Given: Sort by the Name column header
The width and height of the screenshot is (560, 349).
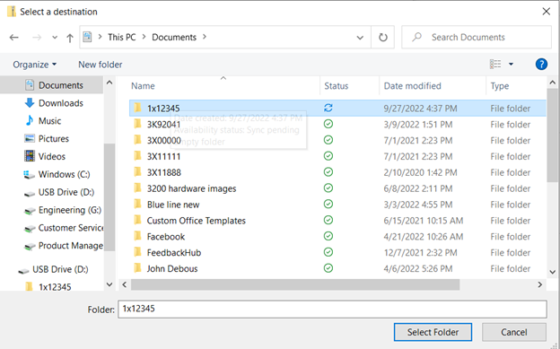Looking at the screenshot, I should (x=143, y=86).
